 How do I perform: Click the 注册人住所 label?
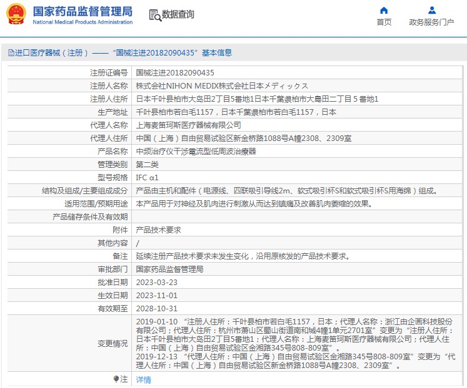click(109, 99)
